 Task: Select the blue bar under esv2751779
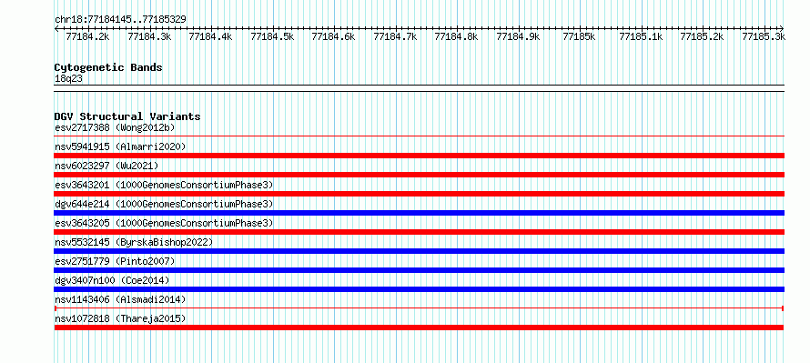tap(419, 270)
